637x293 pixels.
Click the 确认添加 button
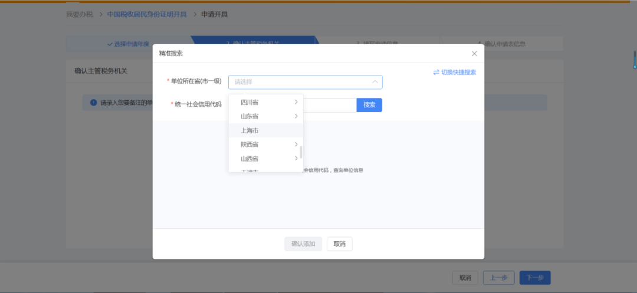303,244
